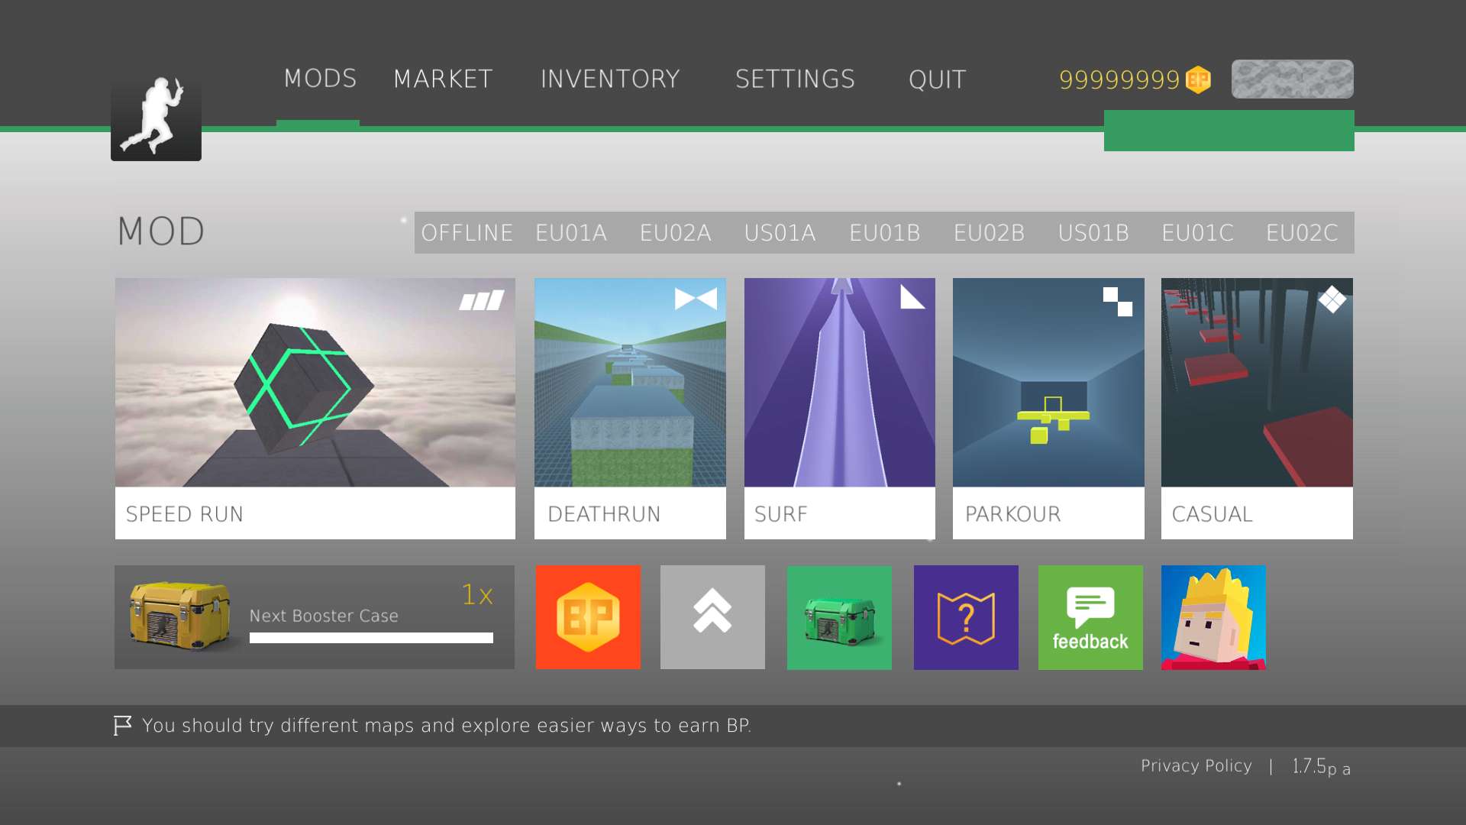Open the INVENTORY menu item
This screenshot has width=1466, height=825.
[611, 79]
